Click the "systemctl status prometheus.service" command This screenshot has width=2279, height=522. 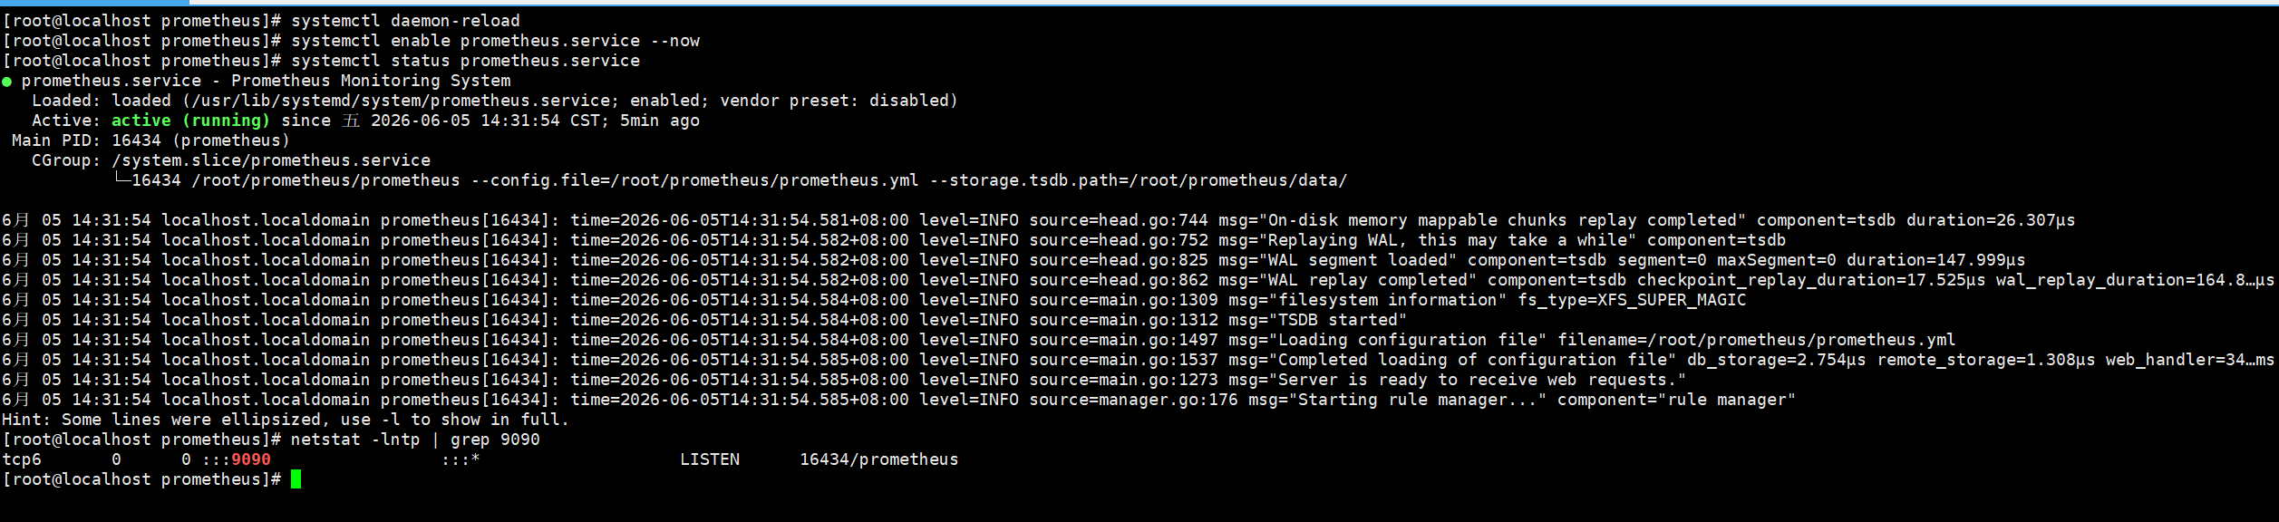point(465,61)
